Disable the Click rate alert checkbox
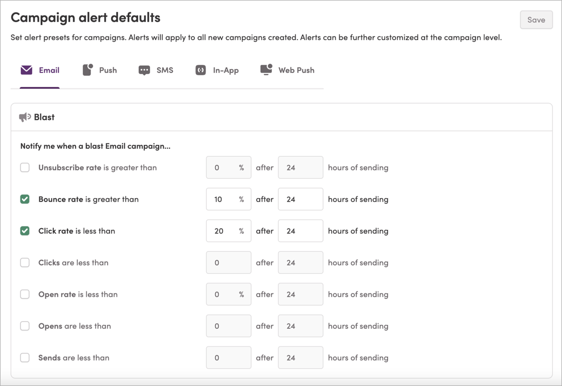 (x=25, y=231)
